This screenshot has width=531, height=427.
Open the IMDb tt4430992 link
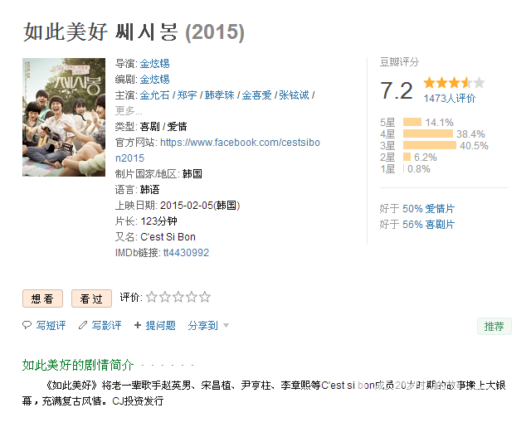(x=186, y=253)
